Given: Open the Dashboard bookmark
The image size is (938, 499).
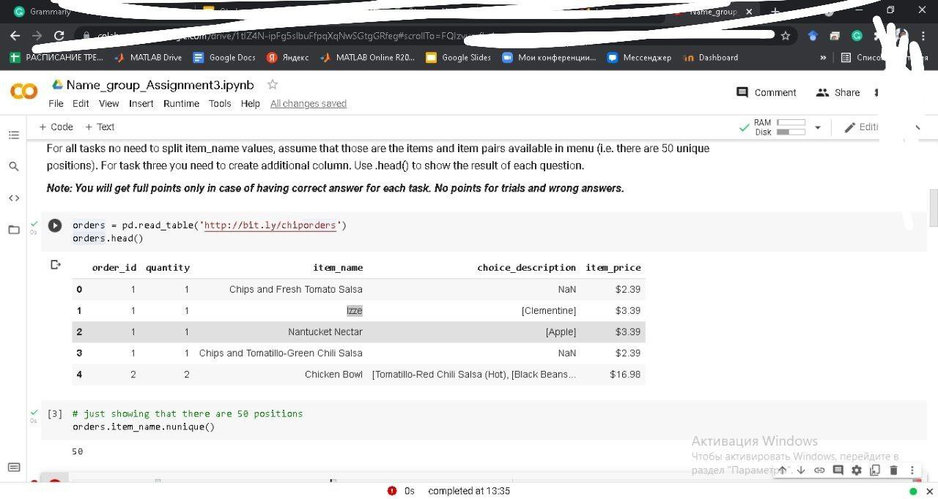Looking at the screenshot, I should 710,57.
